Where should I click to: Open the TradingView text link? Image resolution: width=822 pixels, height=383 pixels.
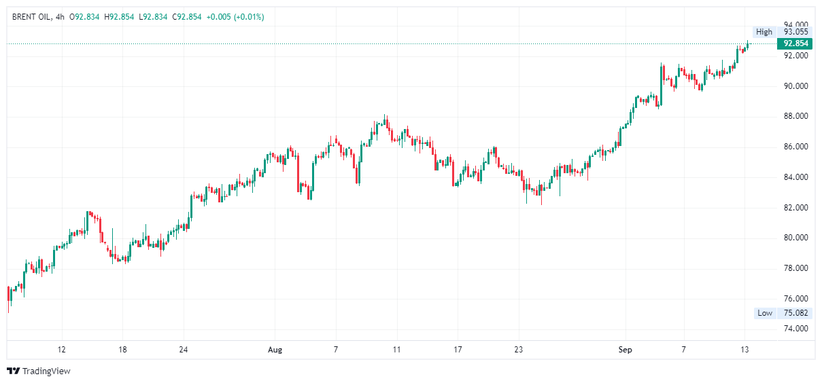[x=46, y=371]
